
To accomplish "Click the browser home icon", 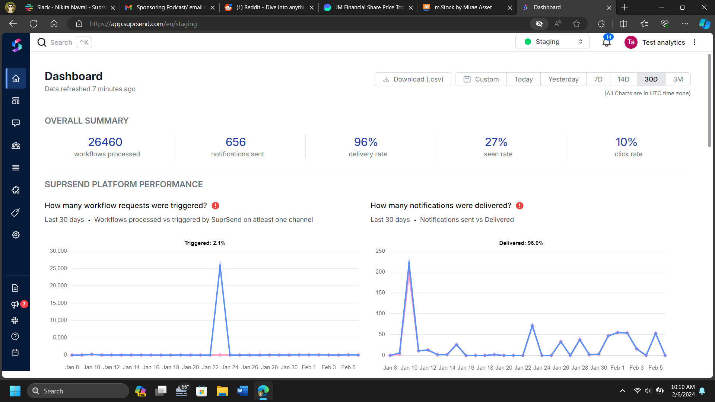I will click(x=54, y=24).
